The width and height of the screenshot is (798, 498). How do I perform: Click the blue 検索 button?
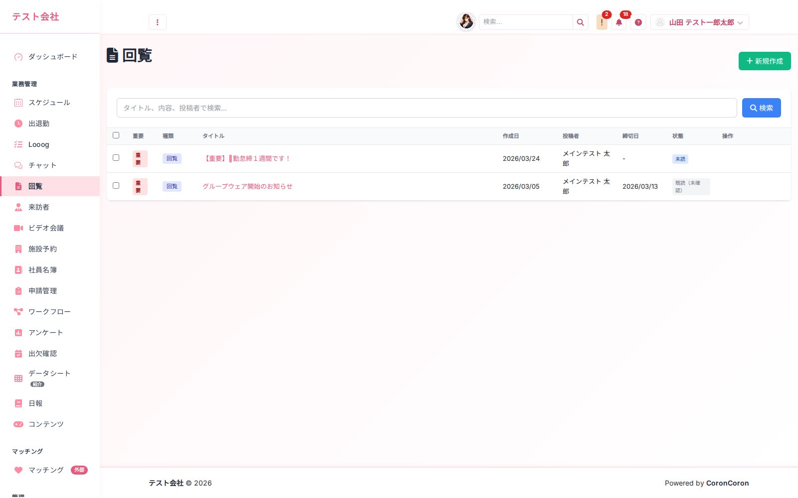[762, 108]
